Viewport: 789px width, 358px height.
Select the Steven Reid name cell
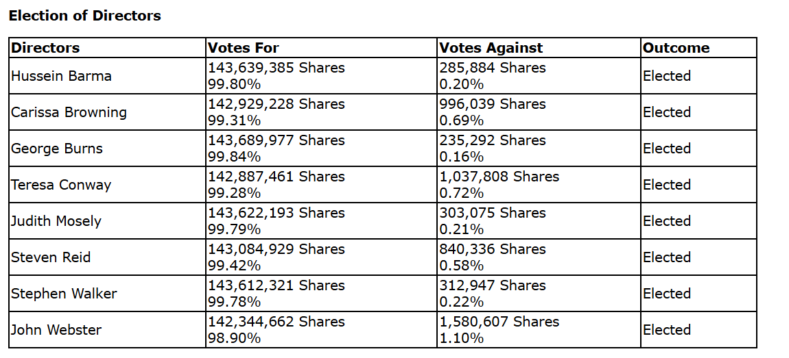[51, 257]
